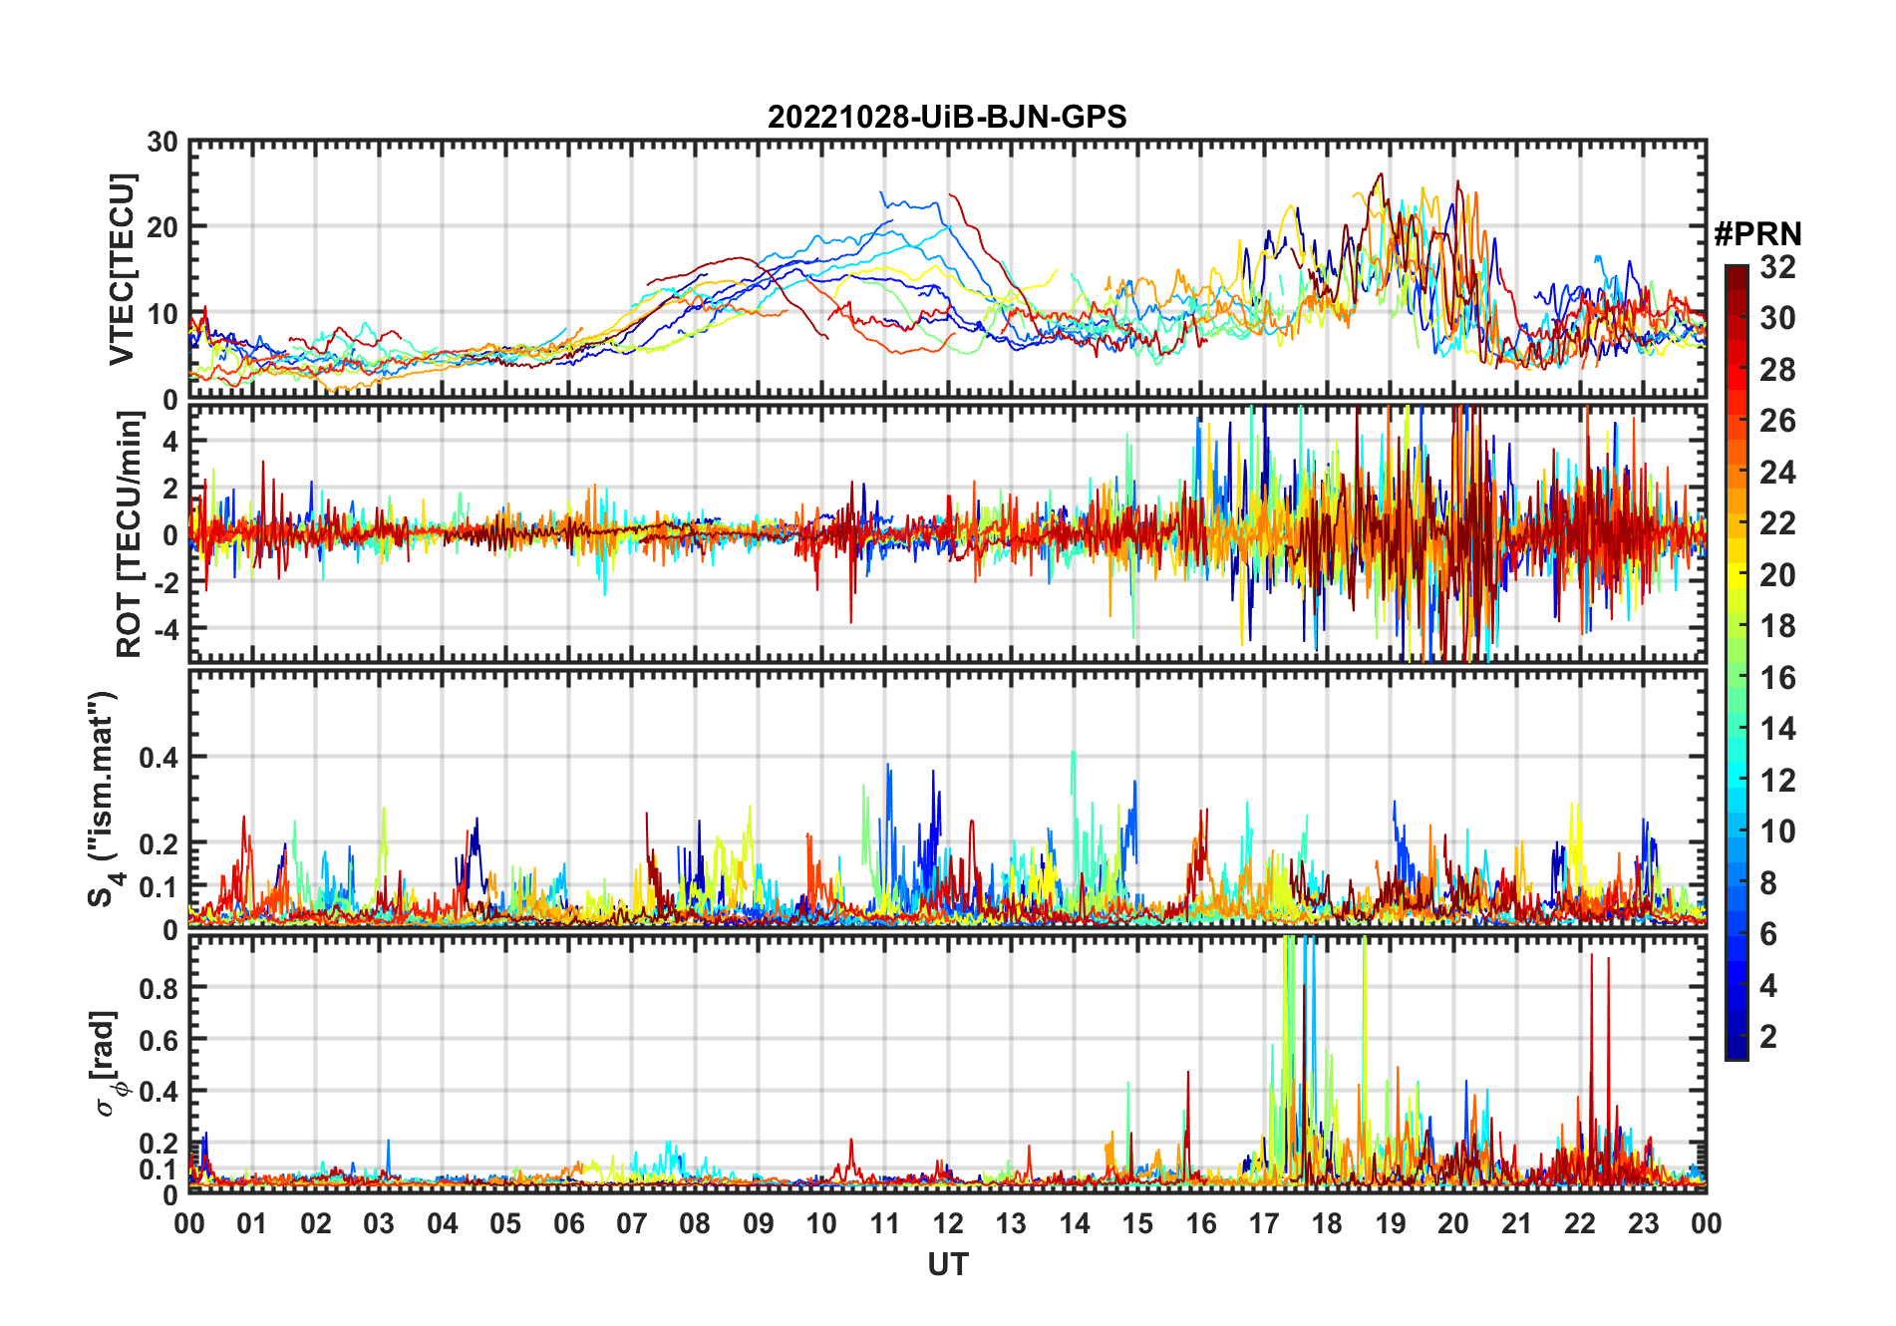The height and width of the screenshot is (1326, 1896).
Task: Click the dark red top of the PRN colorbar
Action: (x=1736, y=272)
